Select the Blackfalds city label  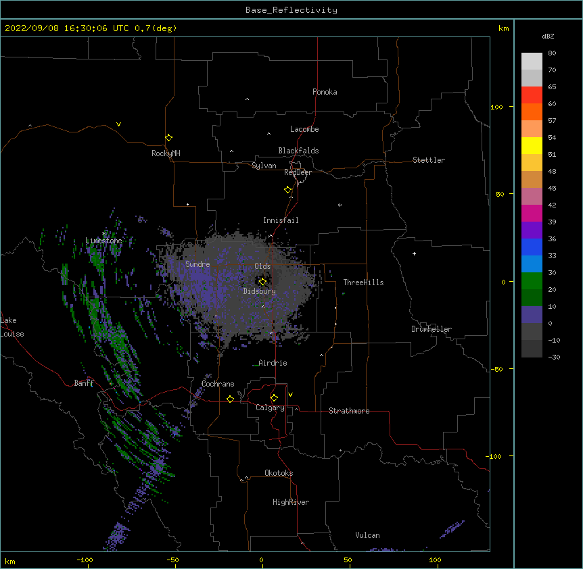tap(298, 151)
